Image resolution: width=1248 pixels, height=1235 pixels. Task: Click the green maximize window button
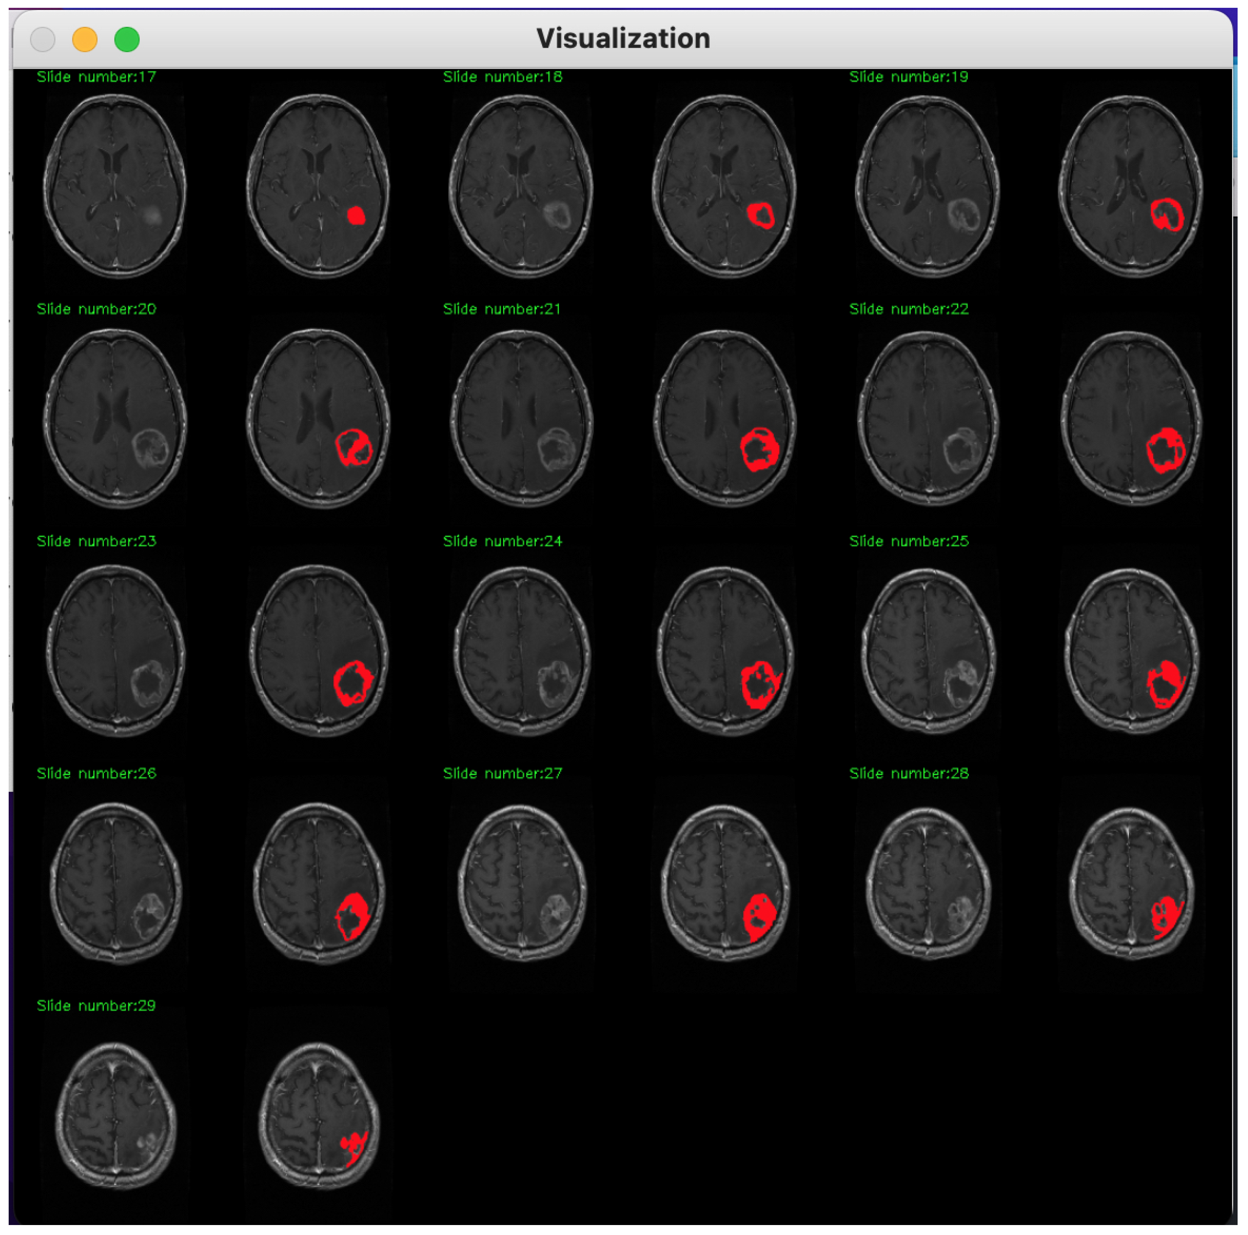pyautogui.click(x=127, y=39)
